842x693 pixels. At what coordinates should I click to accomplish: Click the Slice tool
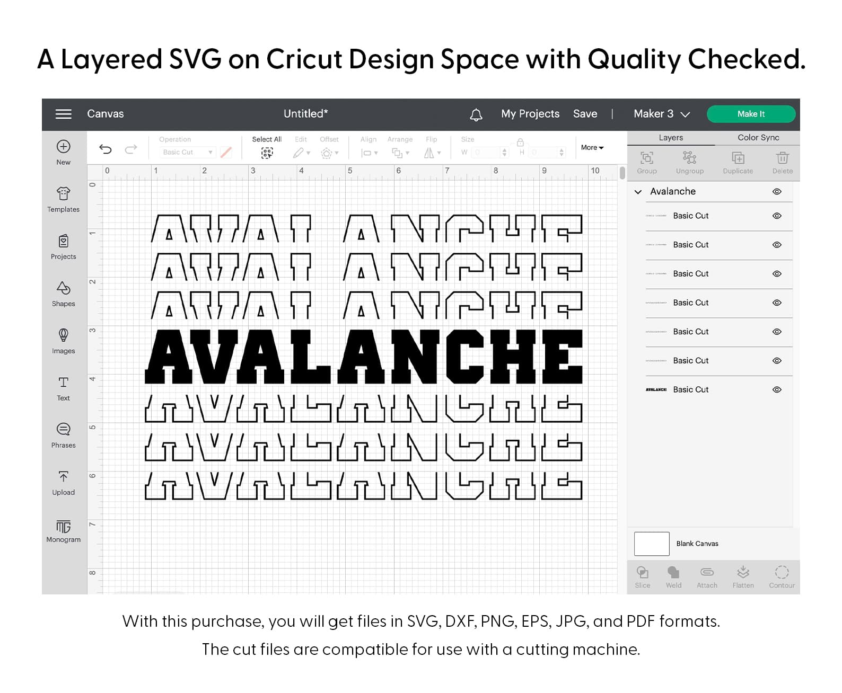point(642,577)
